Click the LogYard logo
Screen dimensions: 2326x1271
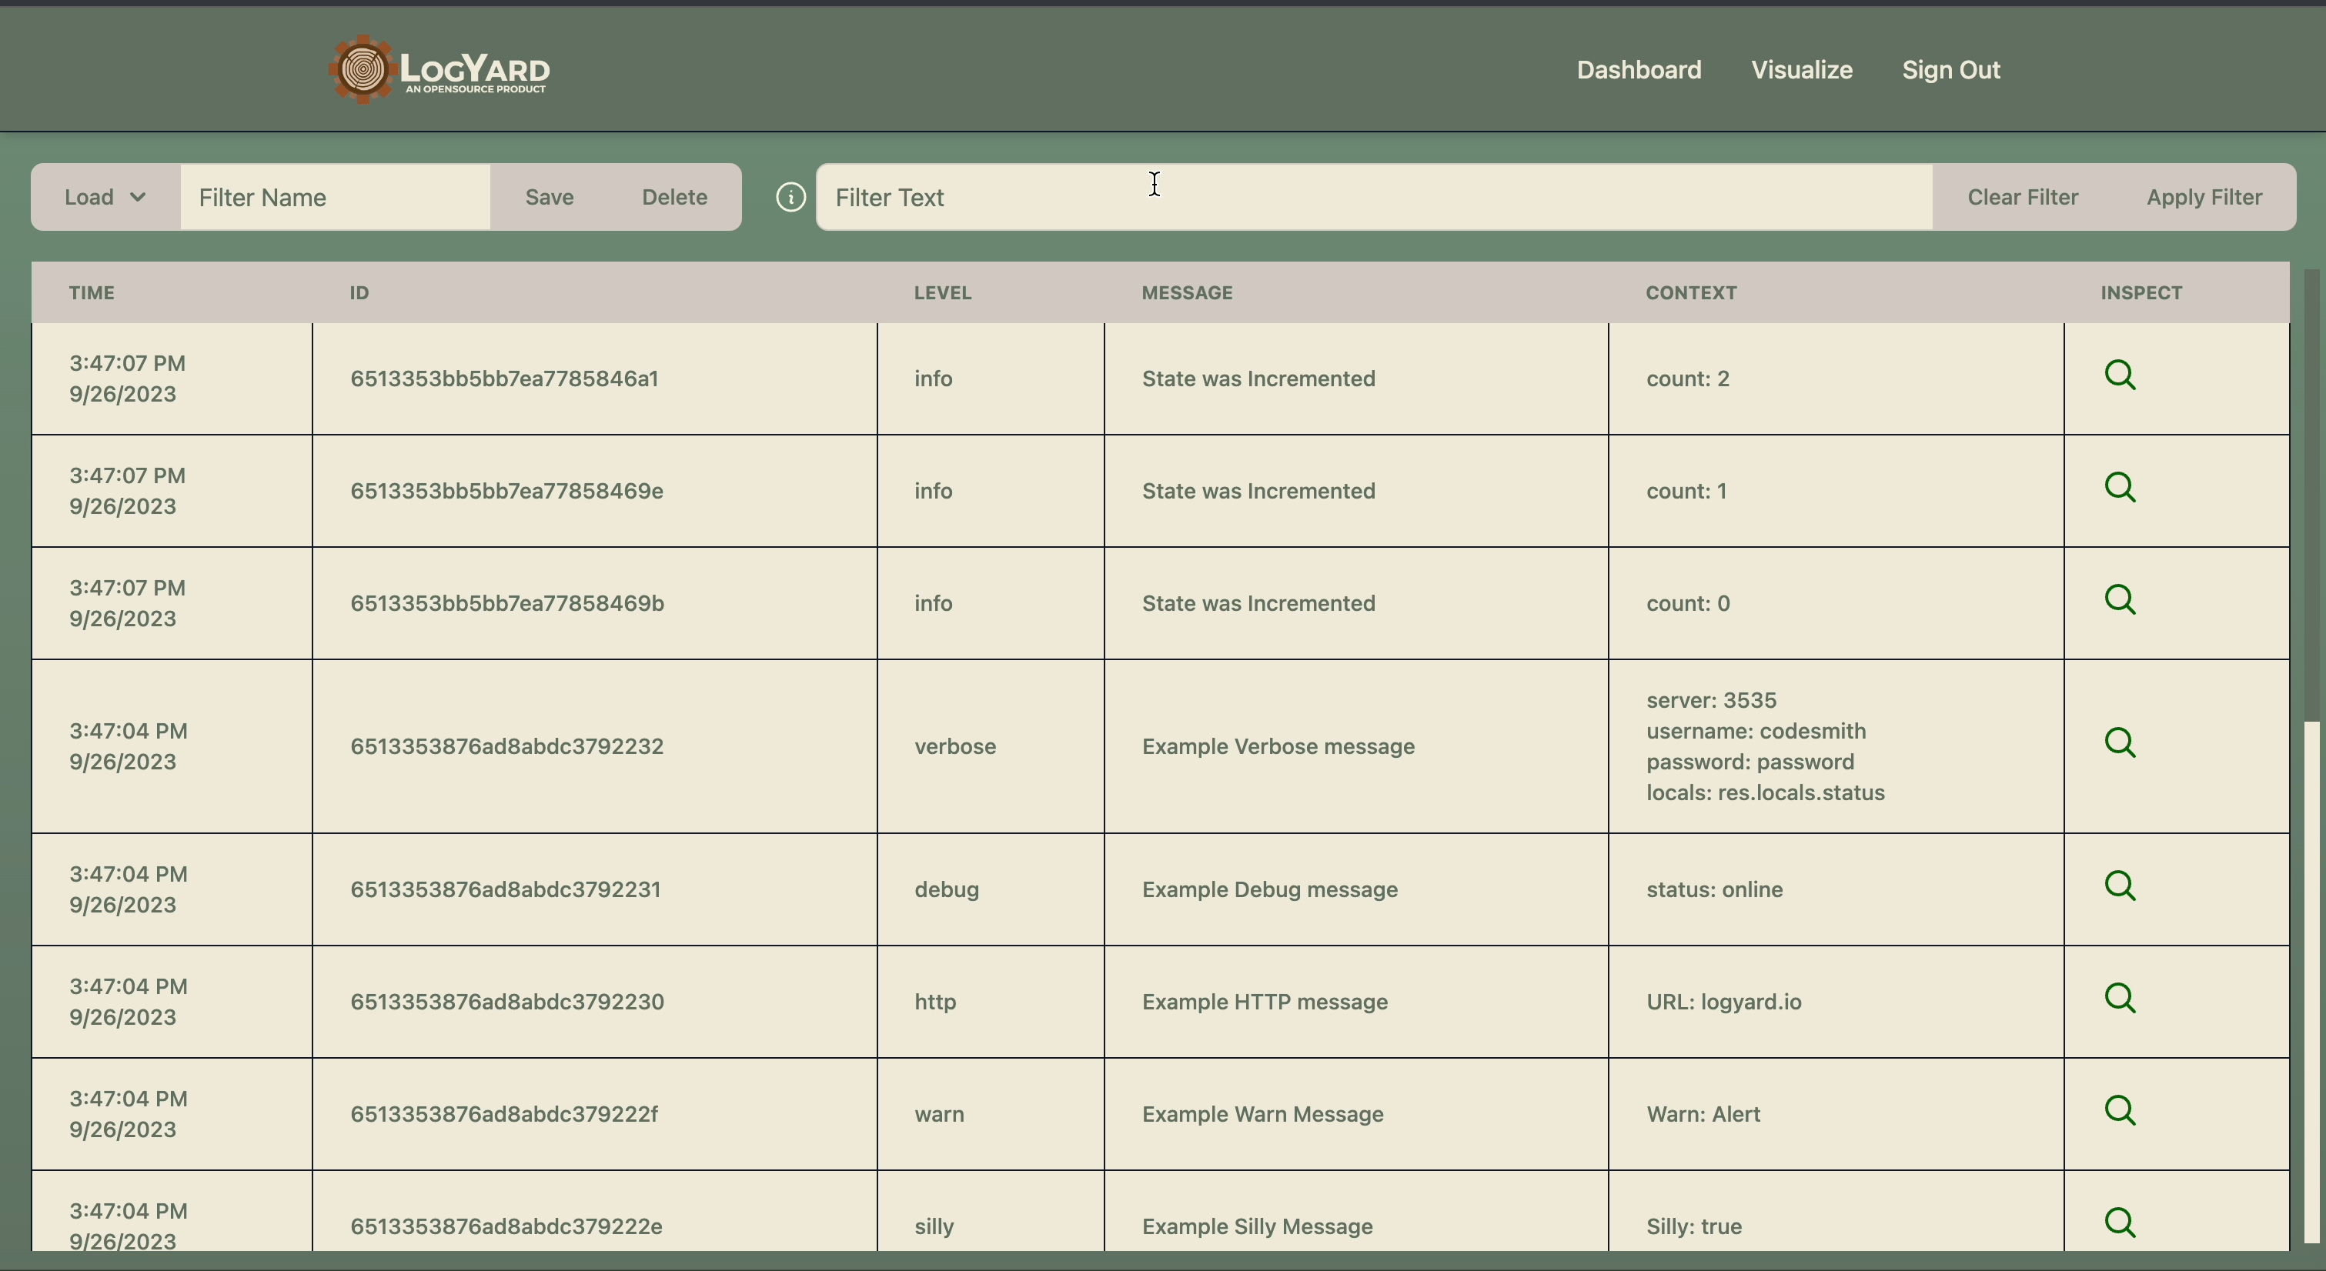[439, 69]
